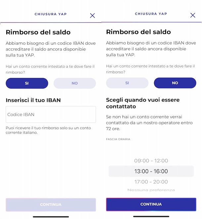
Task: Tap the FASCIA ORARIA label
Action: click(118, 139)
